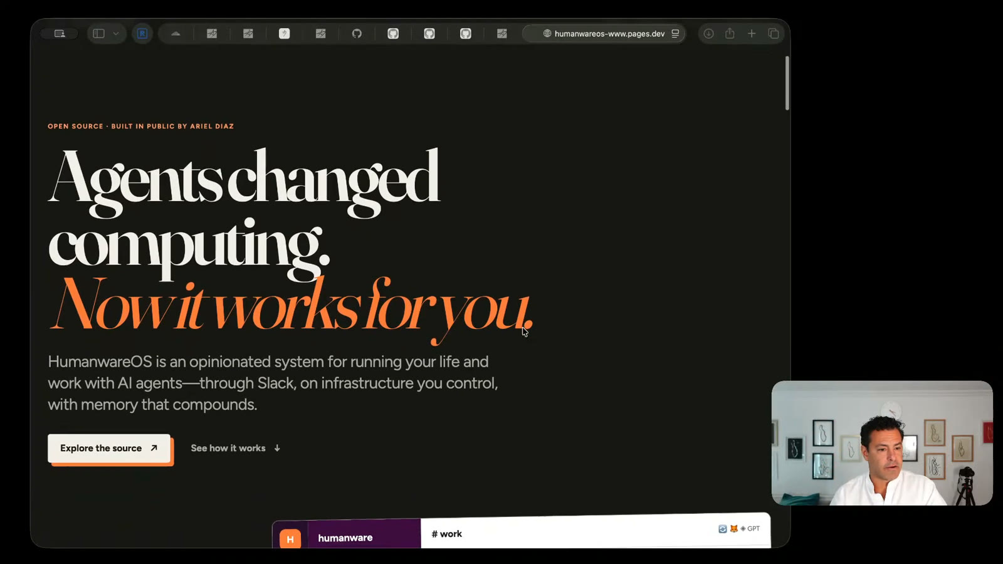Click the page's vertical scrollbar thumb
Viewport: 1003px width, 564px height.
[787, 83]
